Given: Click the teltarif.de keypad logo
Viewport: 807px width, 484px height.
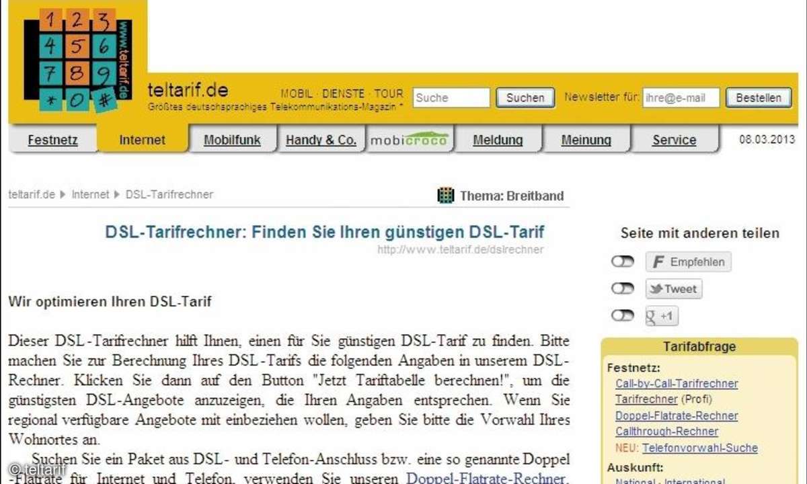Looking at the screenshot, I should (78, 59).
